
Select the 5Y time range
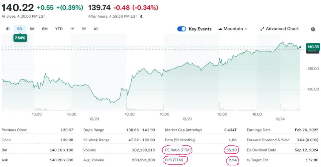point(84,29)
